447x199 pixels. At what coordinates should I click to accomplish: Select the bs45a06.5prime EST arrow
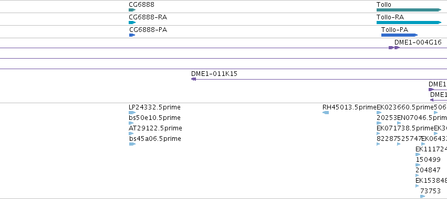(x=132, y=144)
